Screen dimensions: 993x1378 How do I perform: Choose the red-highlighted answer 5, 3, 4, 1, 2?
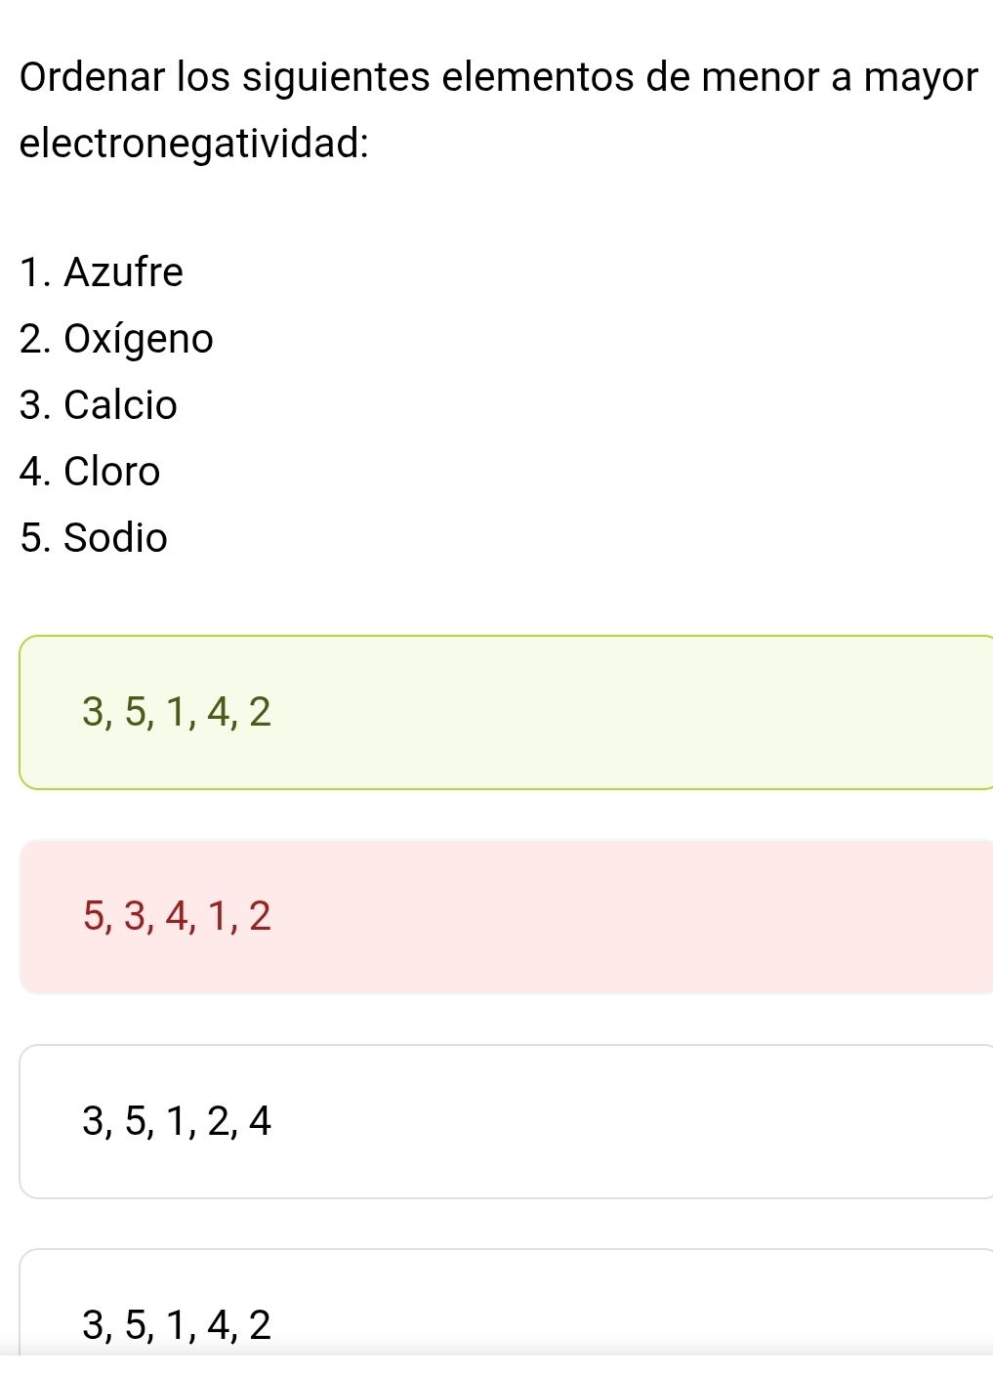point(506,916)
